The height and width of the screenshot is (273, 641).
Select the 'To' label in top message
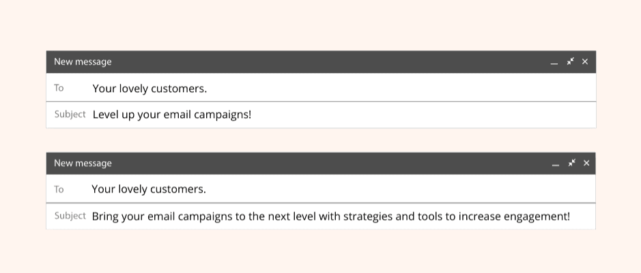pos(59,87)
